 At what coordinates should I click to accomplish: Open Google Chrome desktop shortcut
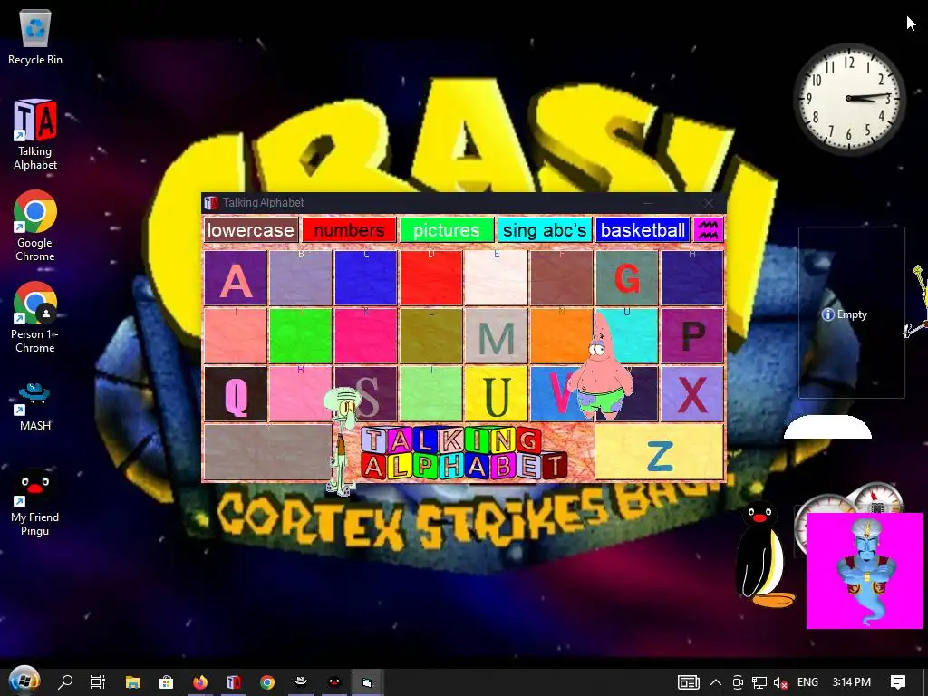click(x=35, y=226)
